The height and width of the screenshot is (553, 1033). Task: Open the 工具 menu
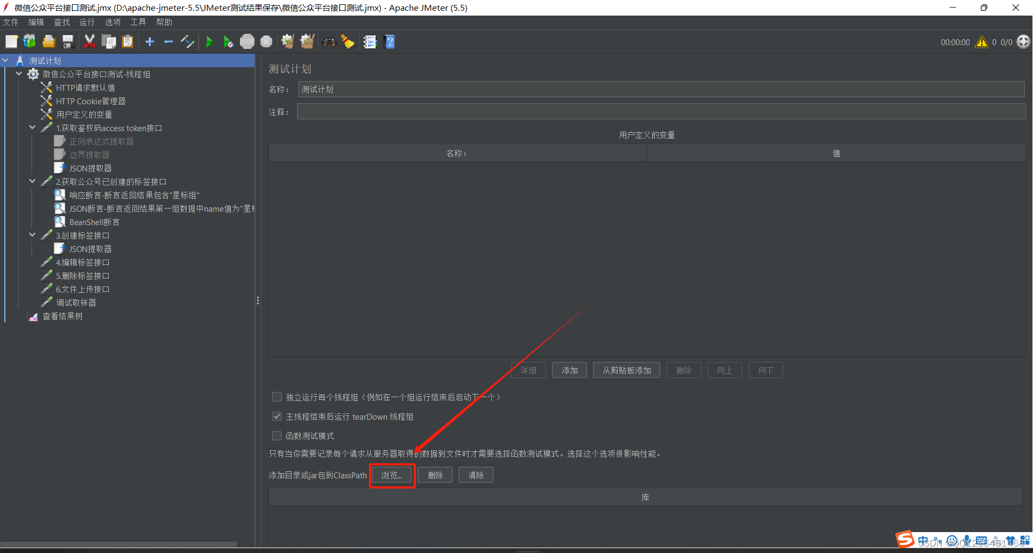pyautogui.click(x=138, y=22)
